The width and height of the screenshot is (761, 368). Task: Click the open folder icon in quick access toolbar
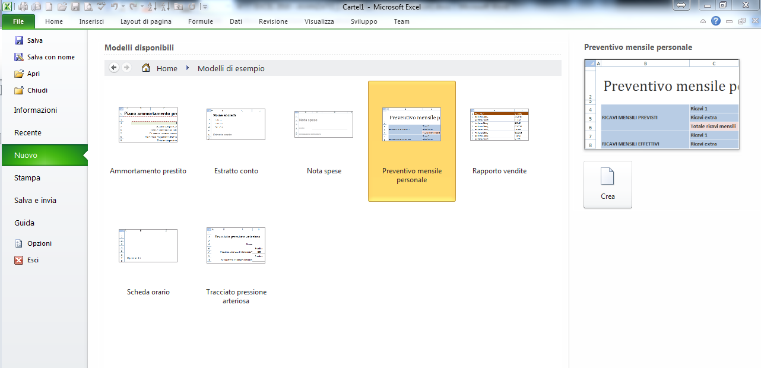point(62,7)
